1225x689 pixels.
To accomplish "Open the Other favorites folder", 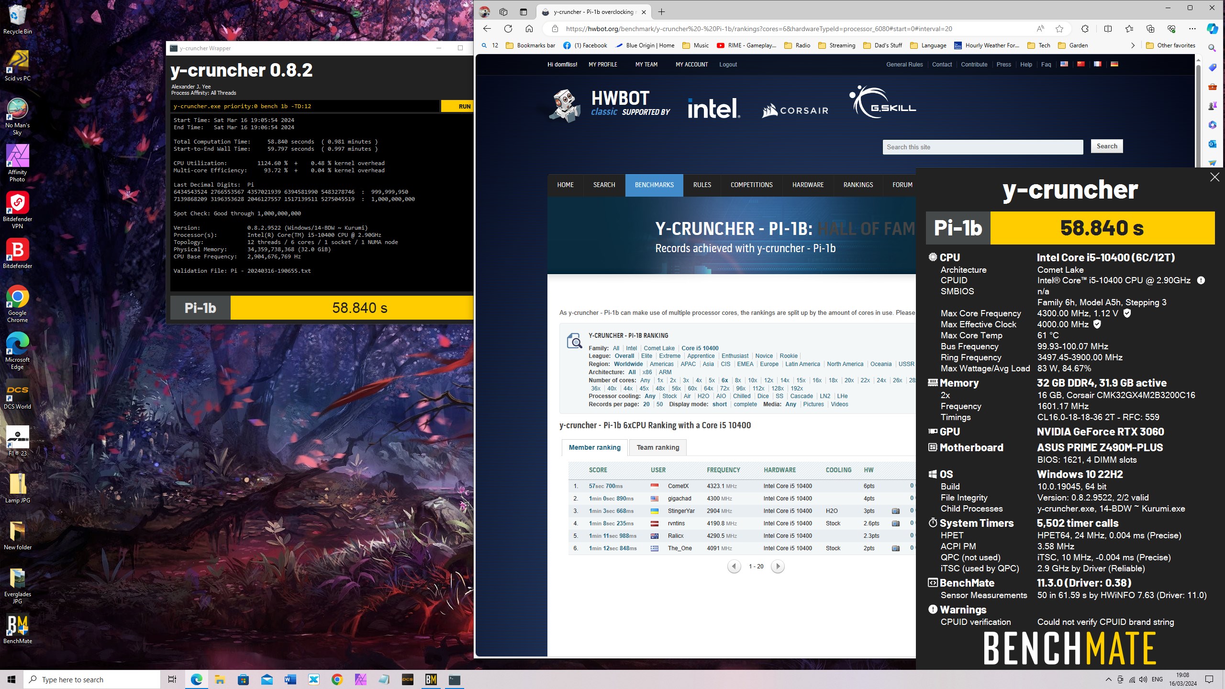I will [1171, 45].
